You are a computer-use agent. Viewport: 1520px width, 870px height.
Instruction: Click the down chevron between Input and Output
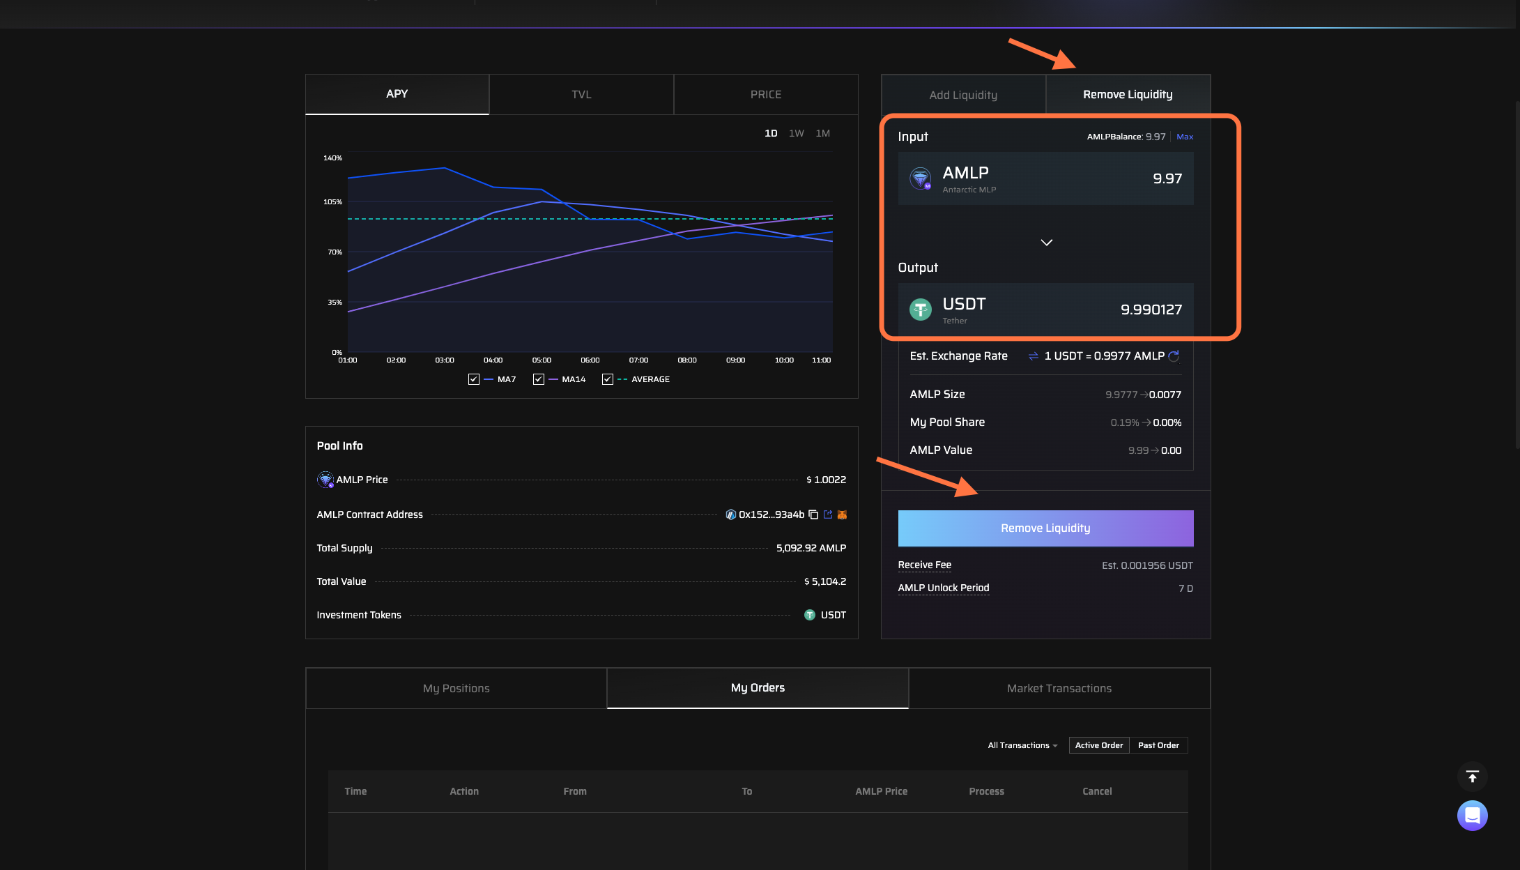tap(1046, 243)
